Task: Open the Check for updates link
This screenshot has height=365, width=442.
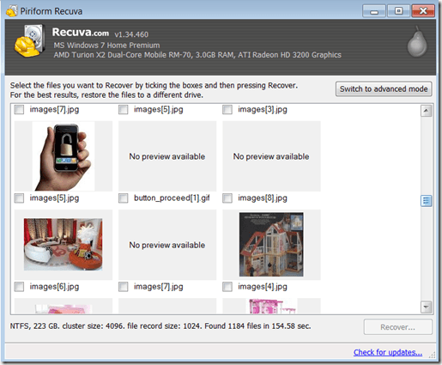Action: click(388, 352)
